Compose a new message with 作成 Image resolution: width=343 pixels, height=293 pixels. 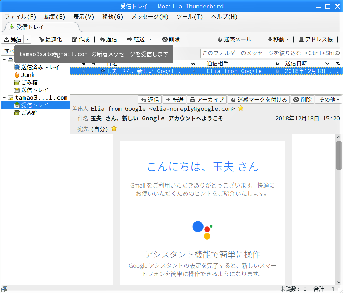coord(81,39)
